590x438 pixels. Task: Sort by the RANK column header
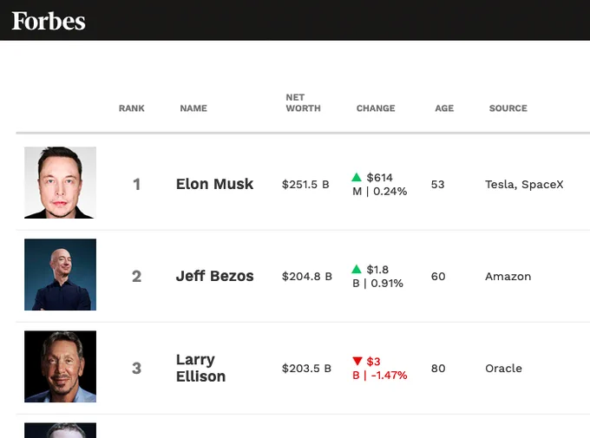132,108
